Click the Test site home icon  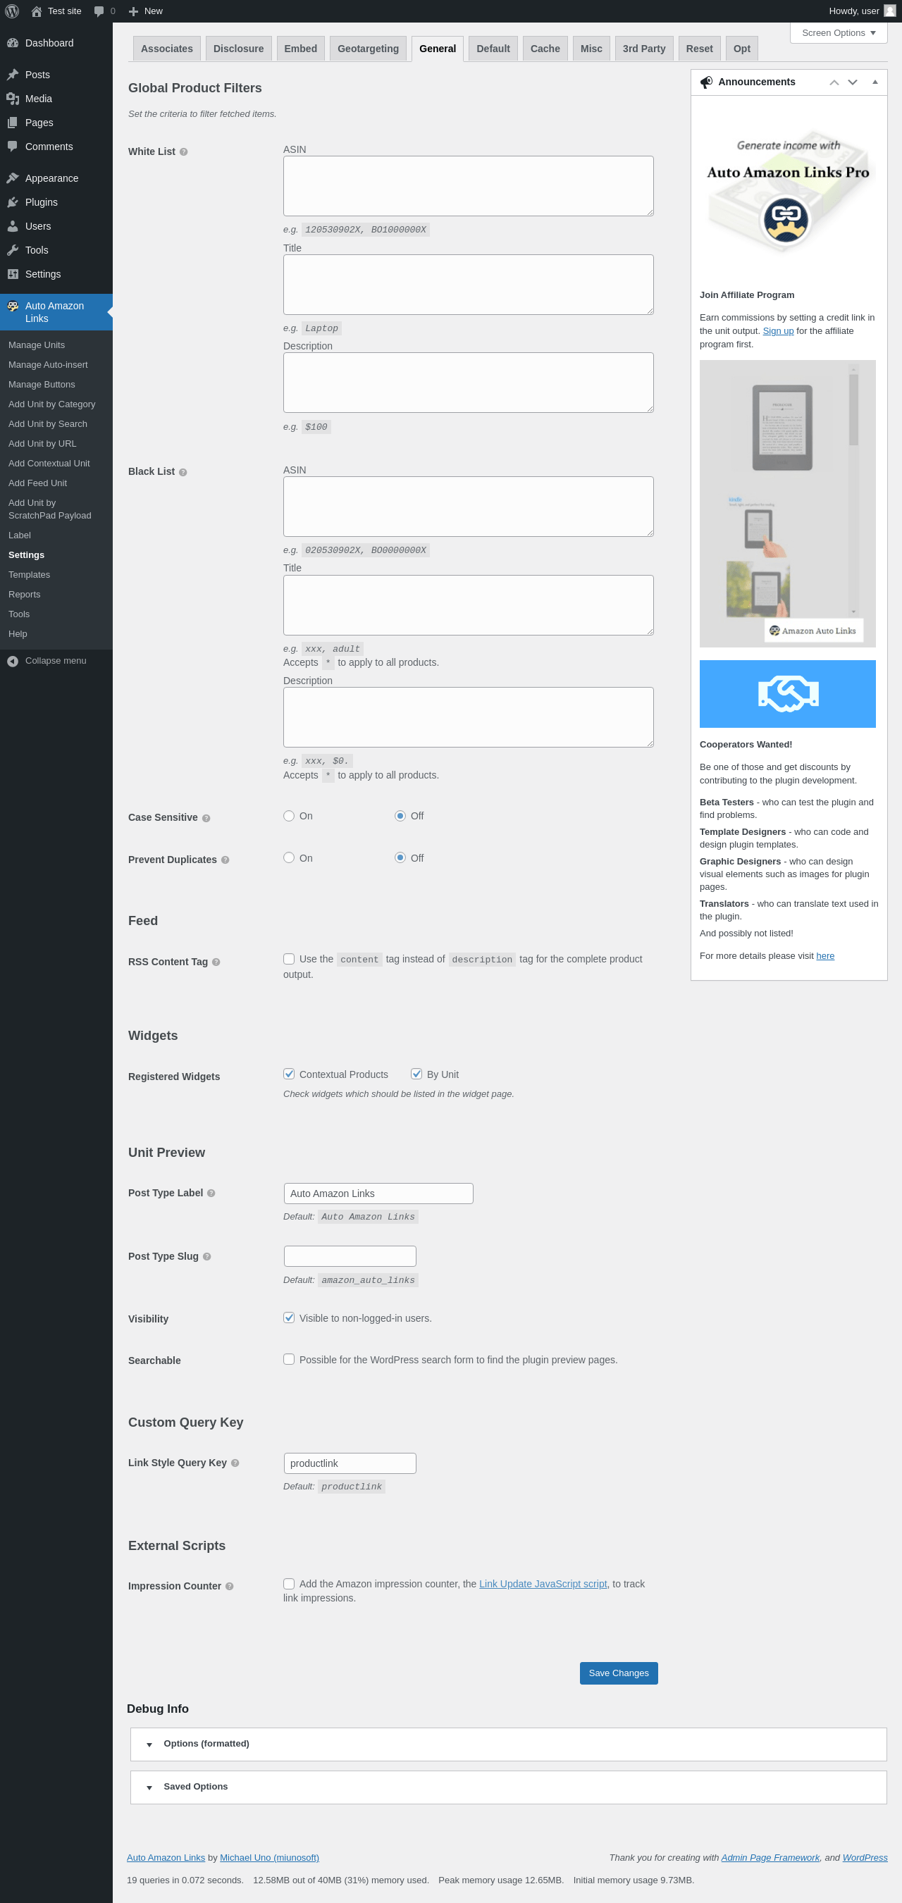(36, 11)
